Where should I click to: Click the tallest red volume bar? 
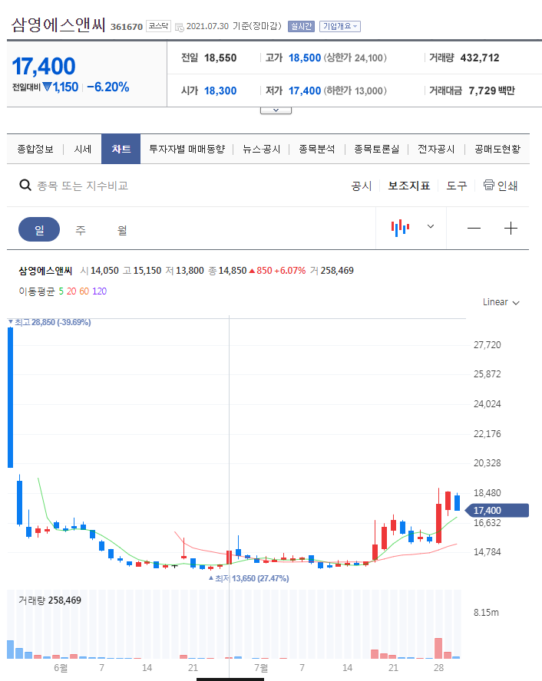pos(438,649)
